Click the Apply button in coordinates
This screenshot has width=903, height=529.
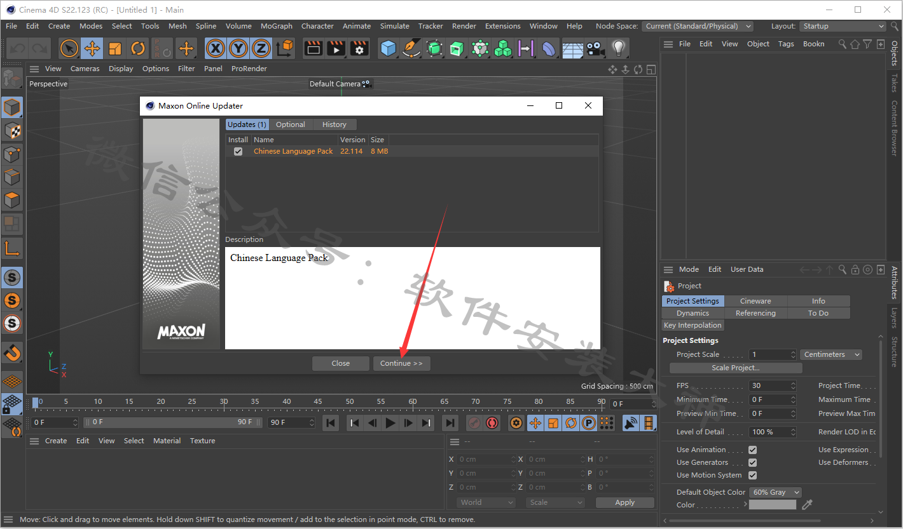625,502
